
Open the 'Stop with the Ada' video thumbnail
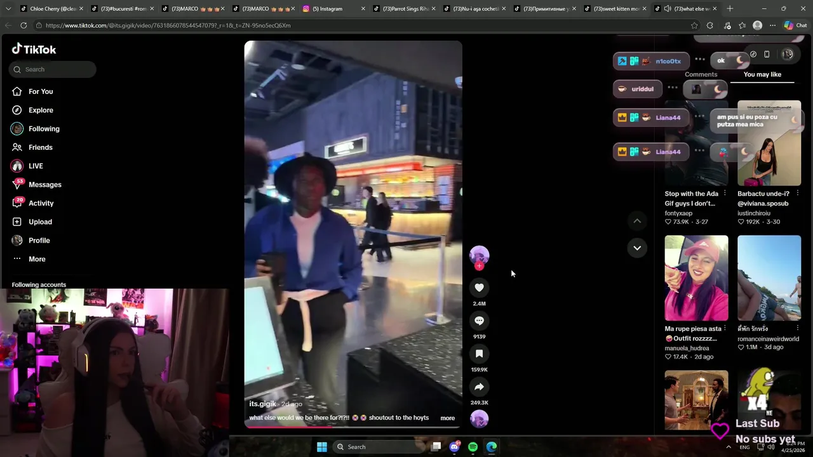[x=696, y=143]
